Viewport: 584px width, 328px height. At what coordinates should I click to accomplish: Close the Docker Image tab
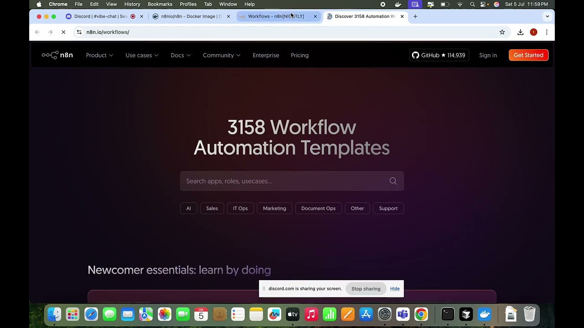(228, 16)
